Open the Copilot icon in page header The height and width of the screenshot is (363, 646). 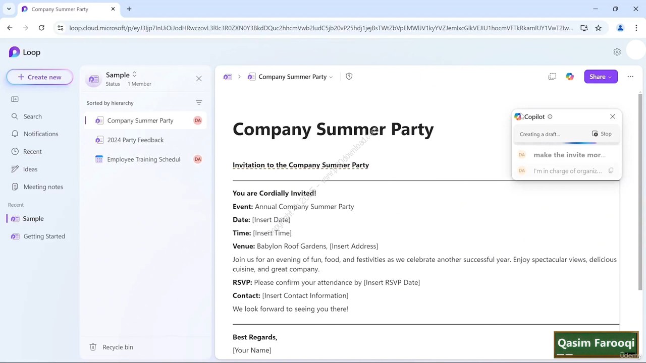coord(570,77)
